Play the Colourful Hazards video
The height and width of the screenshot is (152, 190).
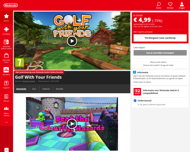coord(72,124)
